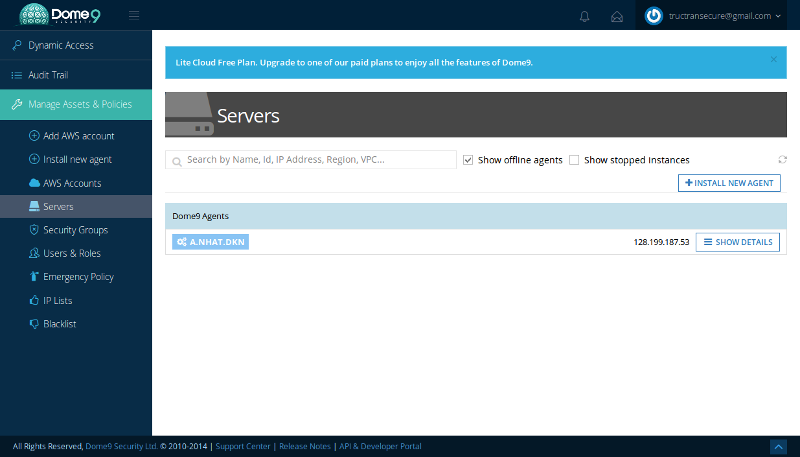Click the Dome9 Security logo
Image resolution: width=800 pixels, height=457 pixels.
(60, 14)
